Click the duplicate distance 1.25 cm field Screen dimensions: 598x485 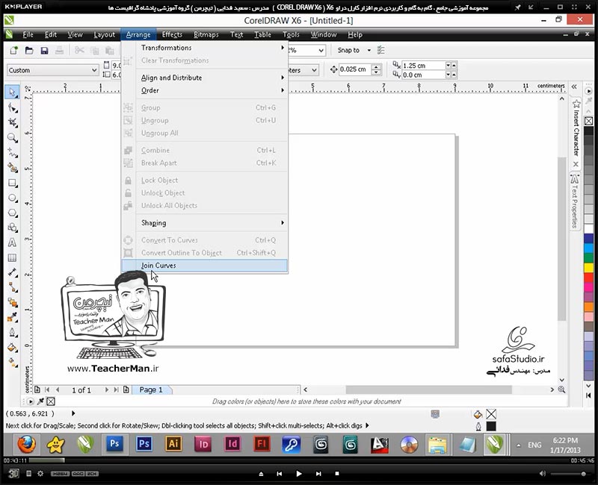(x=423, y=66)
